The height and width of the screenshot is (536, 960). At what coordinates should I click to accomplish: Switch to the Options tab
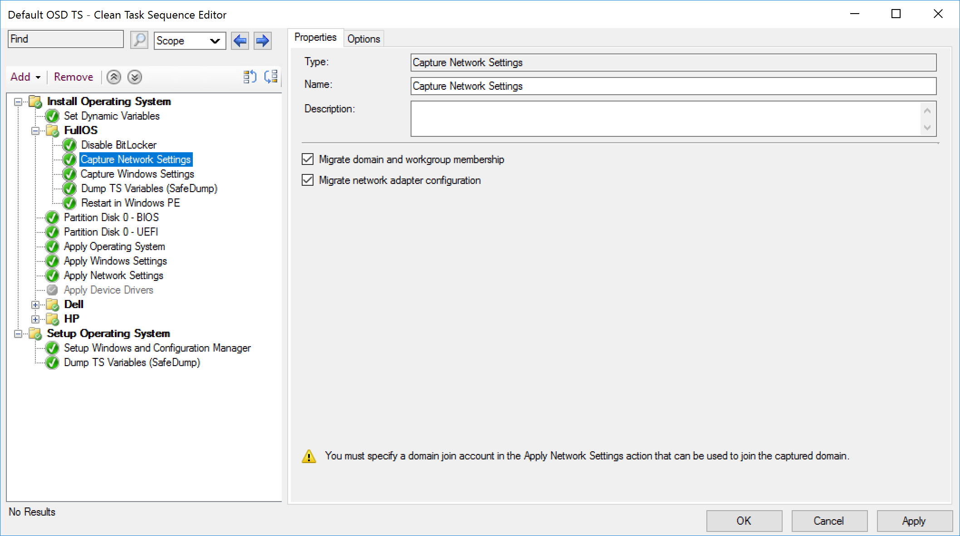363,39
